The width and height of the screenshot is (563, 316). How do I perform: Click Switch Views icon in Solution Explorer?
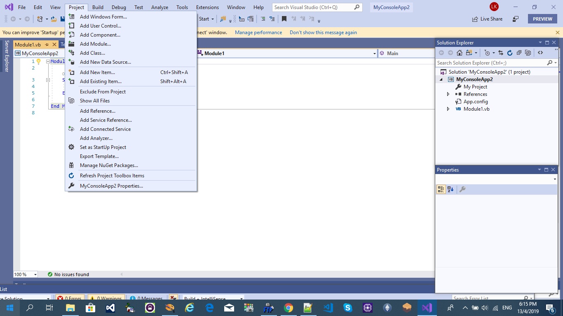469,53
